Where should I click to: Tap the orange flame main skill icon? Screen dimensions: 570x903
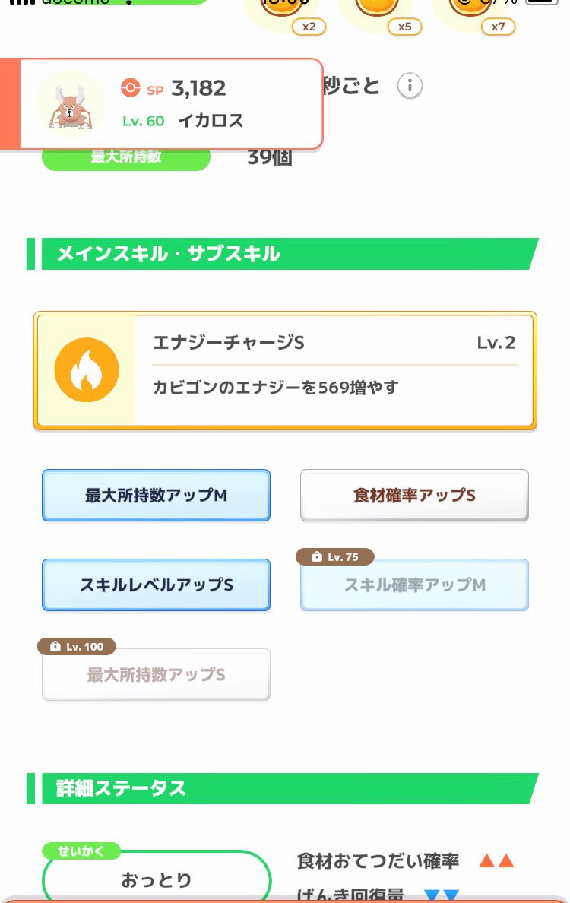tap(87, 370)
